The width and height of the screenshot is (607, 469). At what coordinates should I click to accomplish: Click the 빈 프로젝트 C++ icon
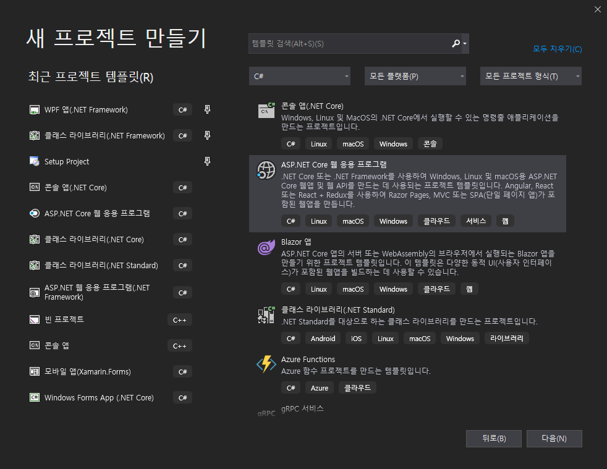tap(35, 319)
